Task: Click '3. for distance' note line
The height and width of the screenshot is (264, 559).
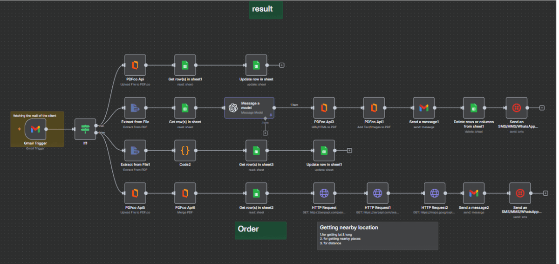Action: [x=331, y=243]
